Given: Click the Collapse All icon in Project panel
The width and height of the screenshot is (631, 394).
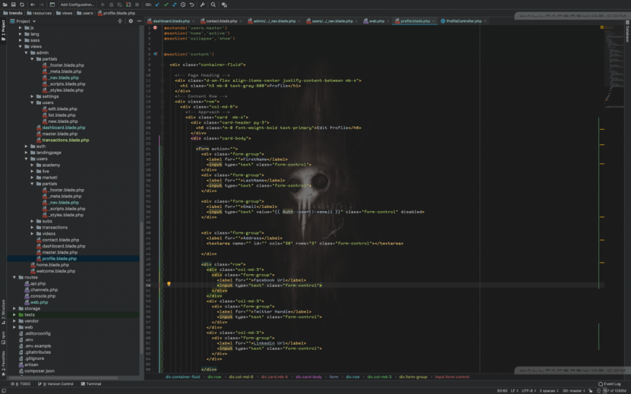Looking at the screenshot, I should [x=120, y=21].
